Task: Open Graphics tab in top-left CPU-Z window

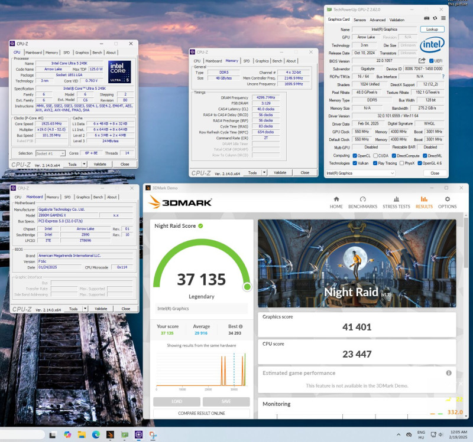Action: [82, 53]
